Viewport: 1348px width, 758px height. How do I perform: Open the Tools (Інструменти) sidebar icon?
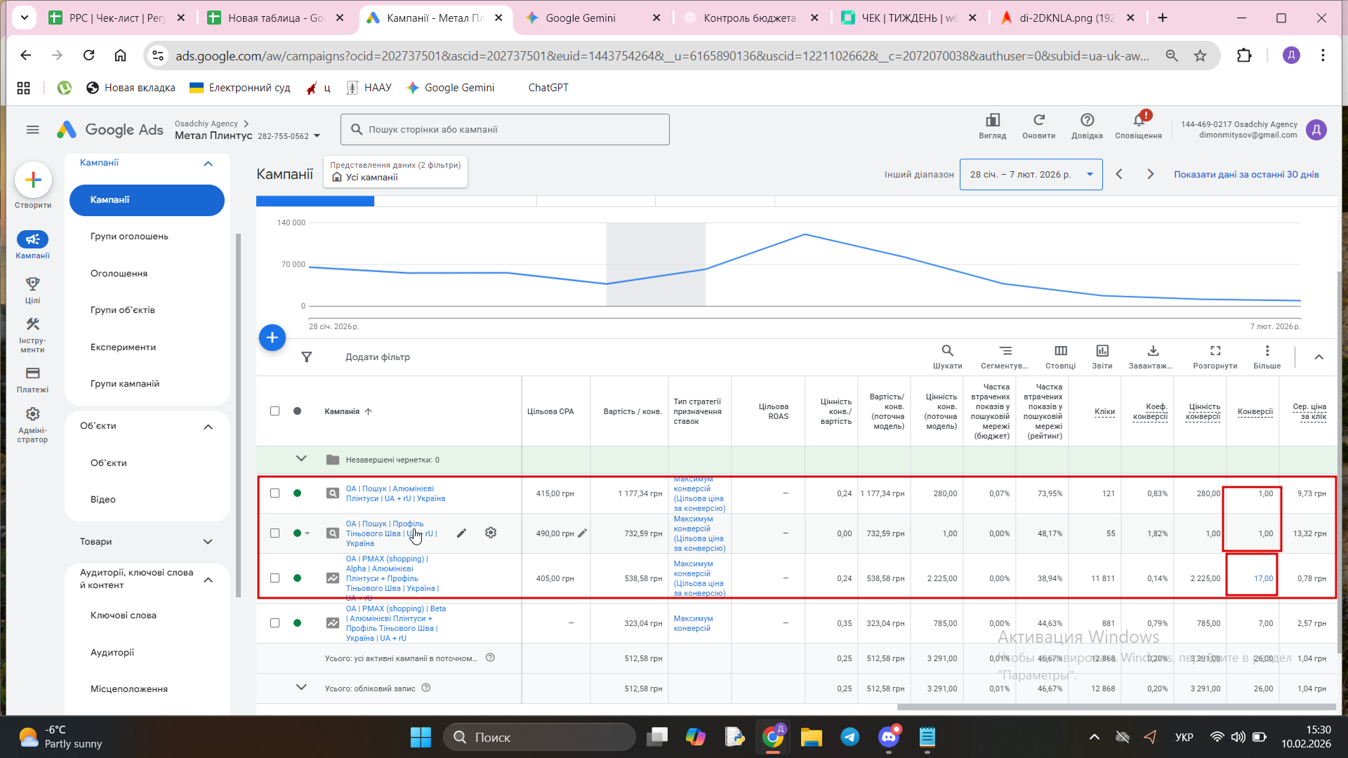click(32, 325)
